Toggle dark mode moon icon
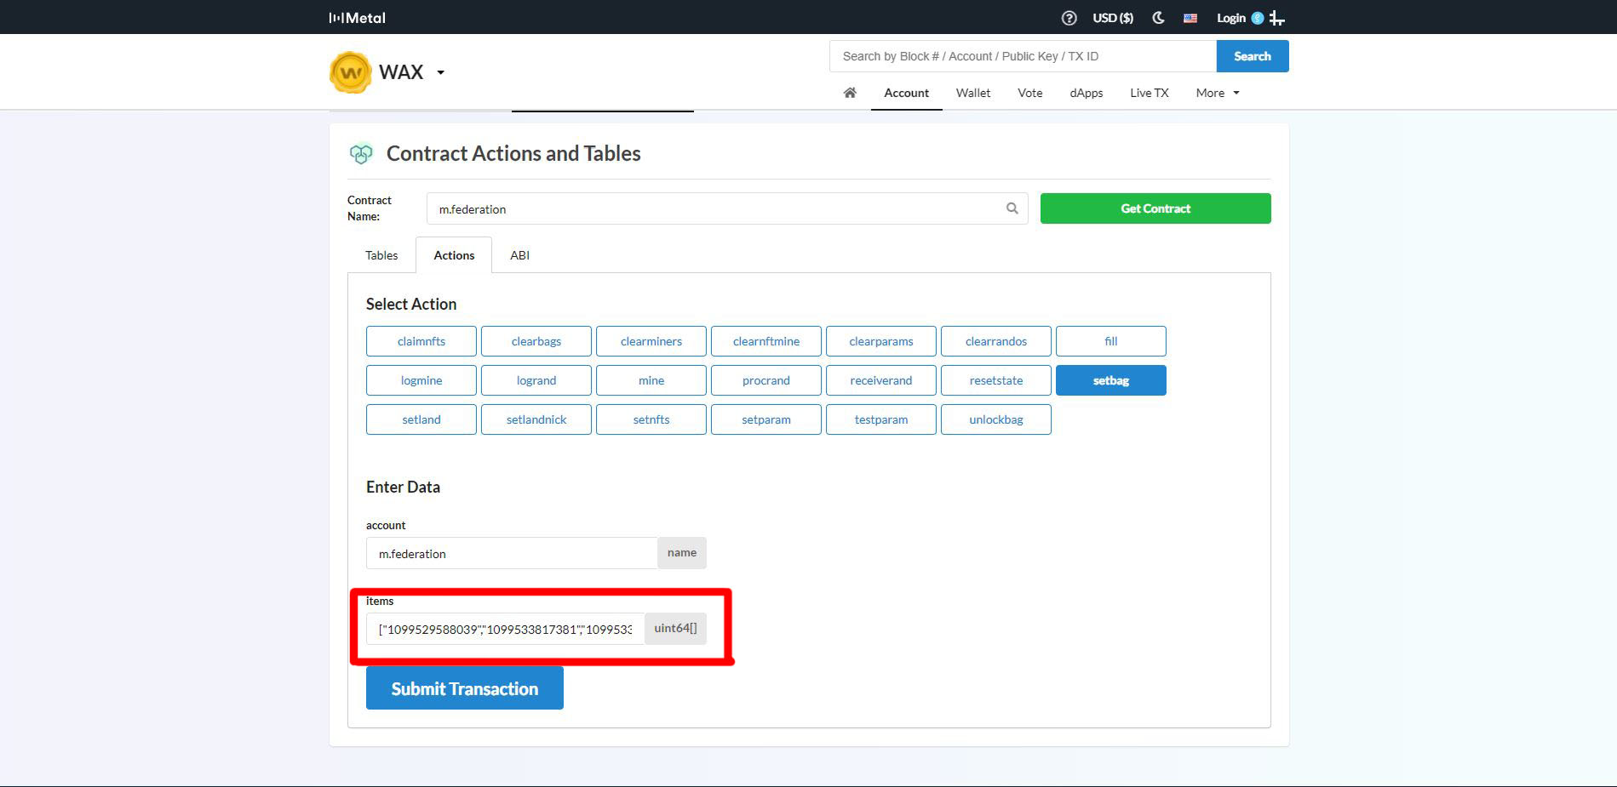This screenshot has height=787, width=1617. [1158, 18]
